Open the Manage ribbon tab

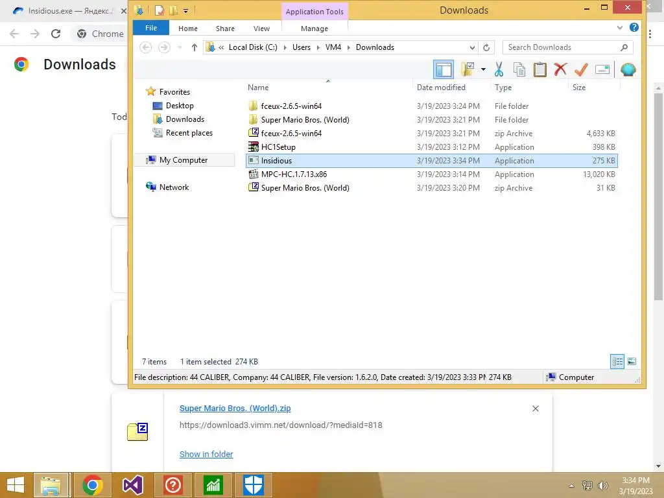pos(314,29)
